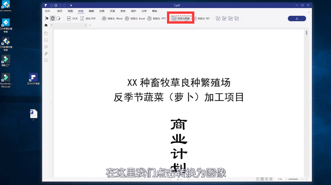Expand the left panel side arrow

pyautogui.click(x=51, y=102)
